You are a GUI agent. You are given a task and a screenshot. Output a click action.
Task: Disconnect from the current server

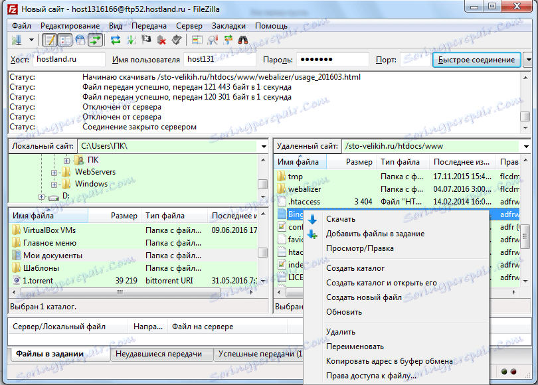(161, 40)
